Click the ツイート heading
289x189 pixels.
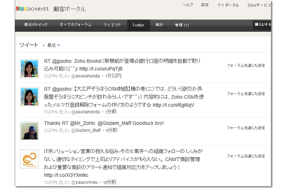tap(28, 45)
